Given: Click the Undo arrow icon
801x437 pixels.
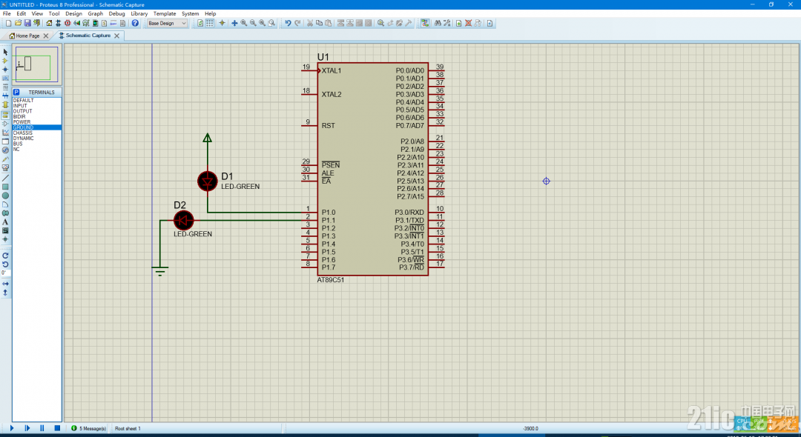Looking at the screenshot, I should (288, 23).
